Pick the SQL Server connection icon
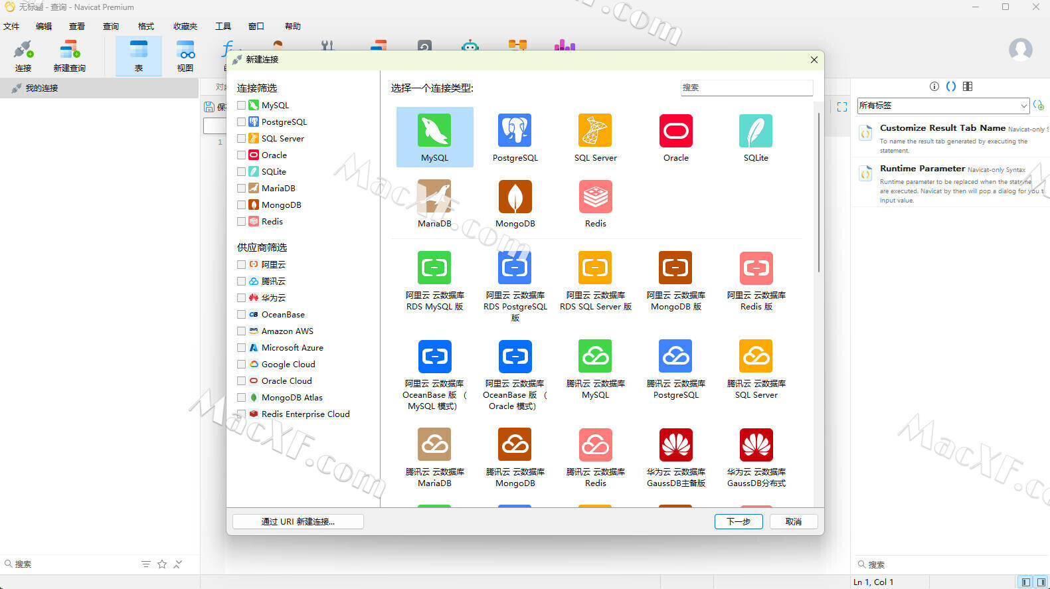1050x589 pixels. tap(595, 130)
